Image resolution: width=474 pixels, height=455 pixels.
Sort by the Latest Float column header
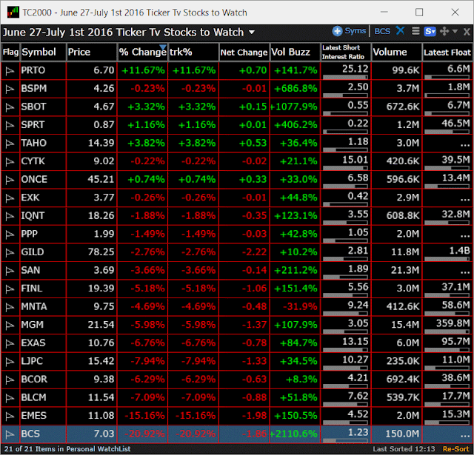pyautogui.click(x=447, y=53)
